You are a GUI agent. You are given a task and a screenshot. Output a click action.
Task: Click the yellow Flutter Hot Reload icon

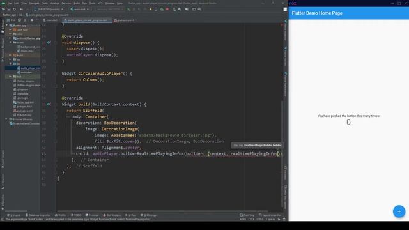(x=151, y=9)
